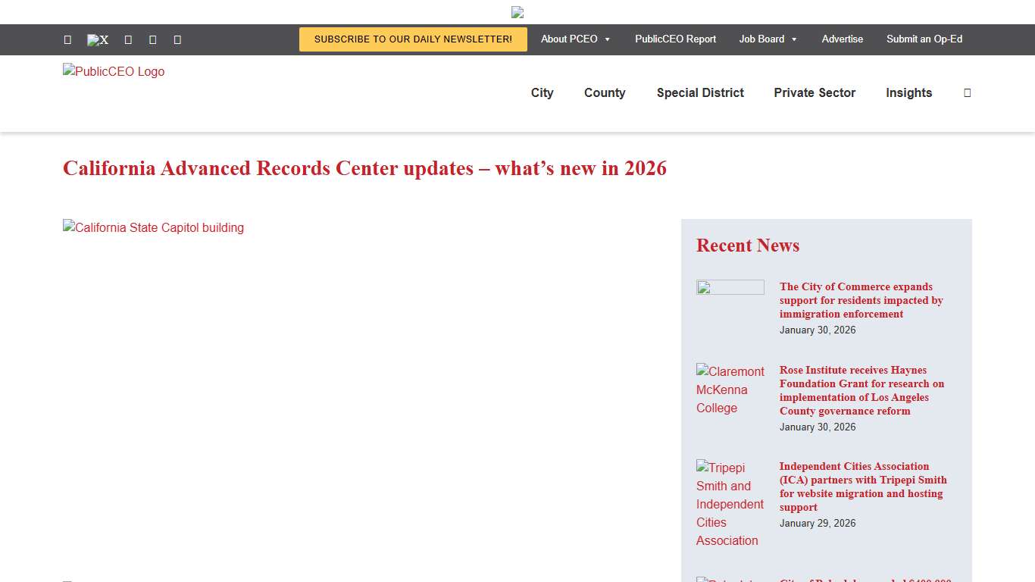The width and height of the screenshot is (1035, 582).
Task: Open the City menu item
Action: click(542, 92)
